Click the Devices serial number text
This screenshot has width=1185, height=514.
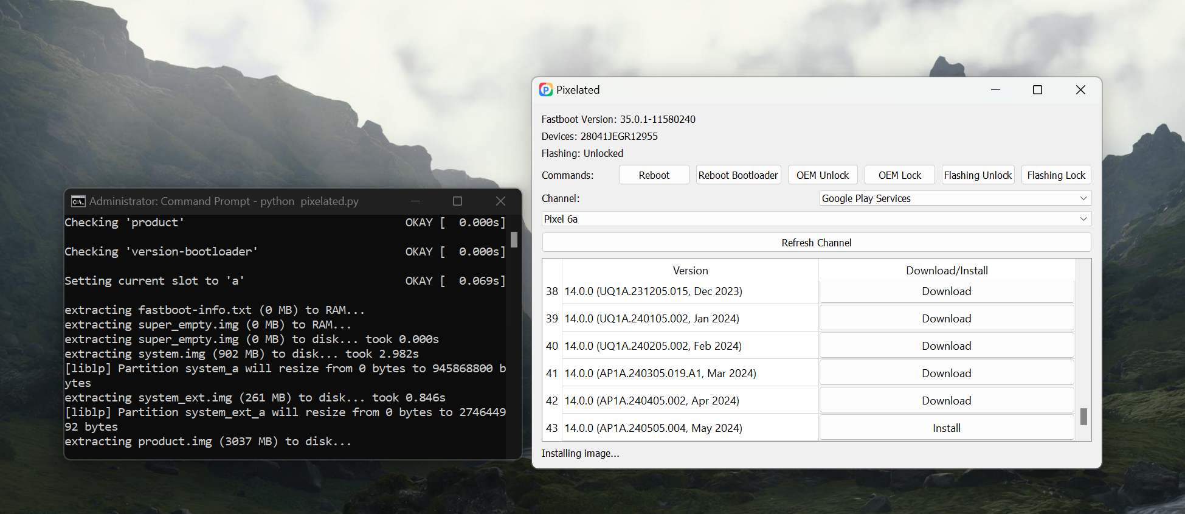point(619,136)
